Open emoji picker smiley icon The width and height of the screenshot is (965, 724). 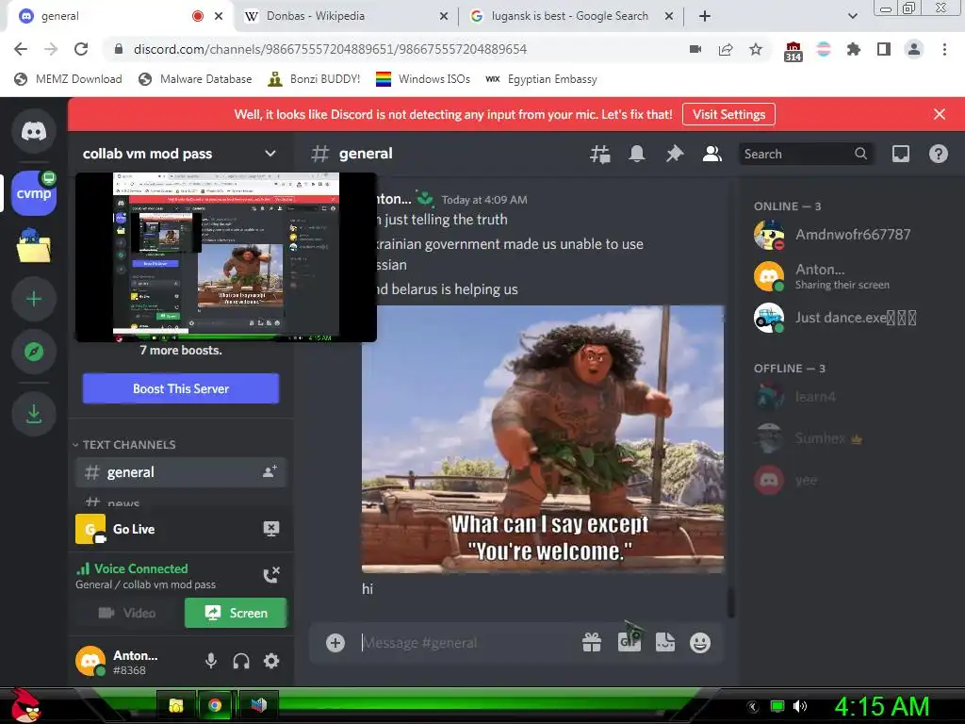click(700, 643)
